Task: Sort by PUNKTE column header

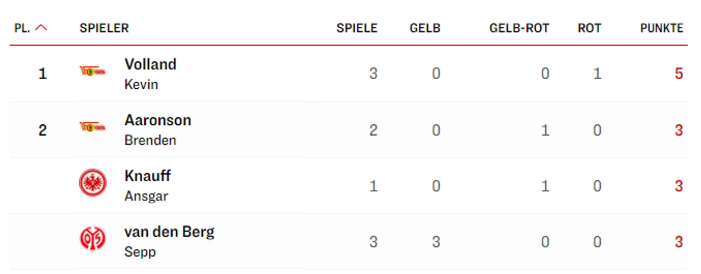Action: [x=661, y=28]
